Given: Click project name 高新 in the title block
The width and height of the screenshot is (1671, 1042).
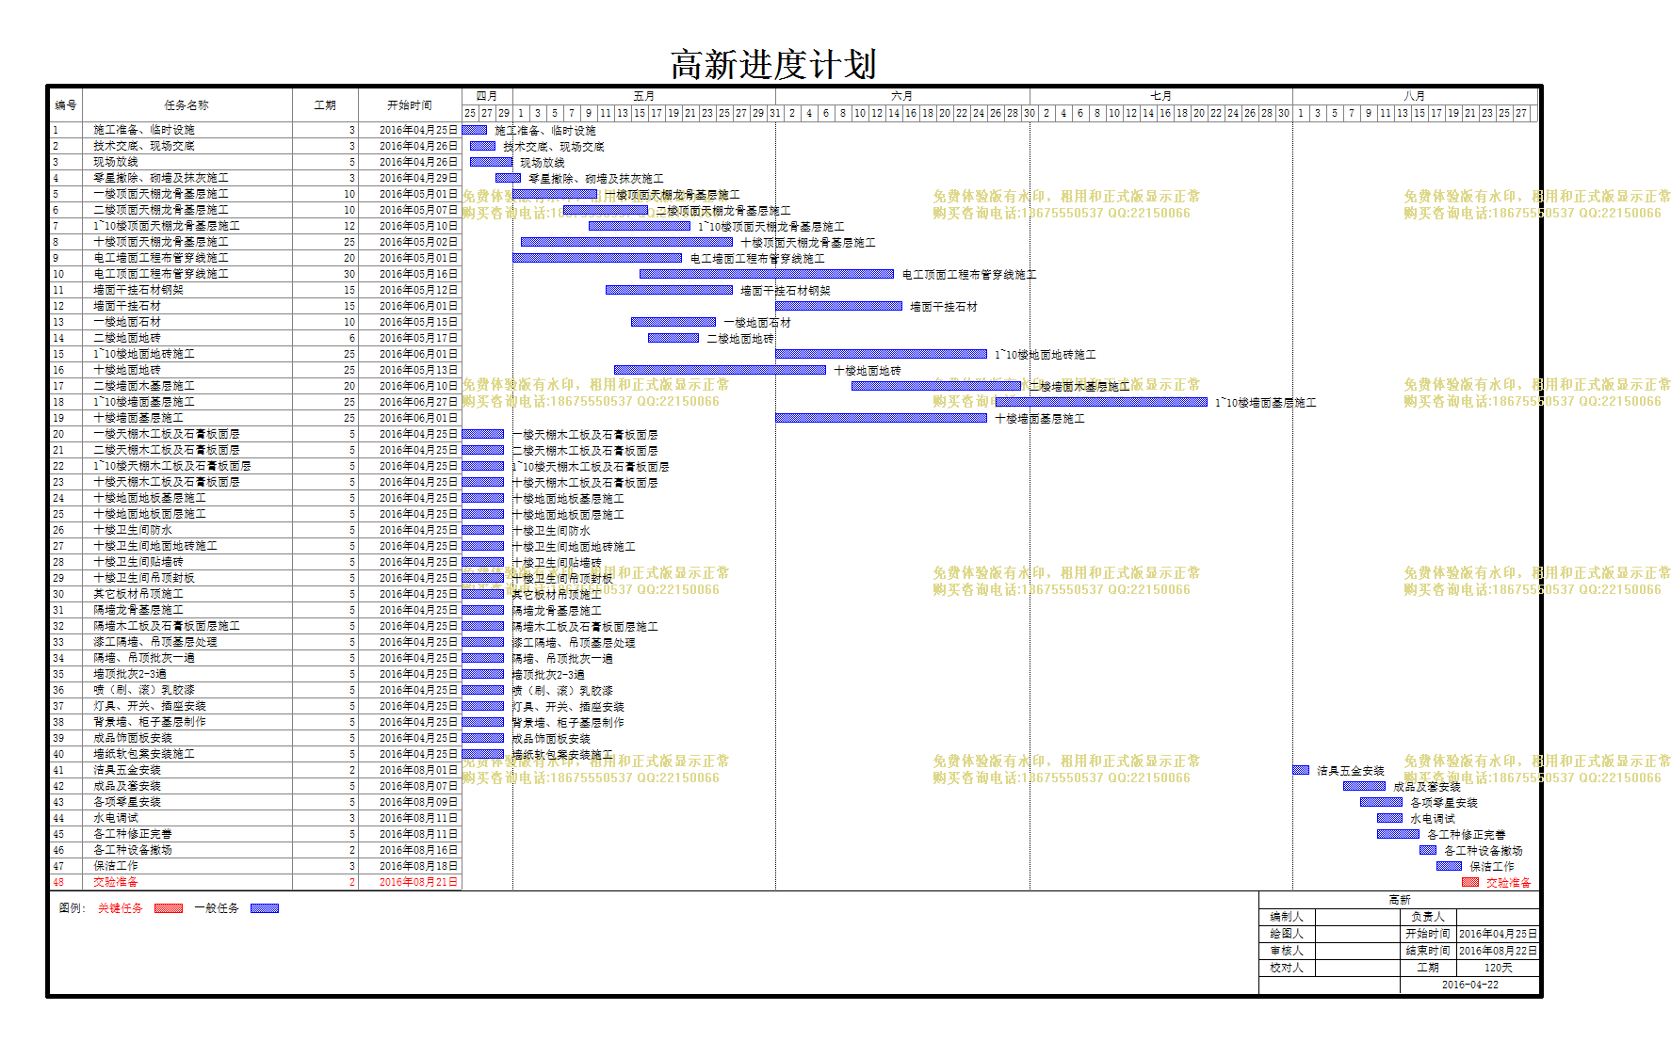Looking at the screenshot, I should (x=1400, y=900).
